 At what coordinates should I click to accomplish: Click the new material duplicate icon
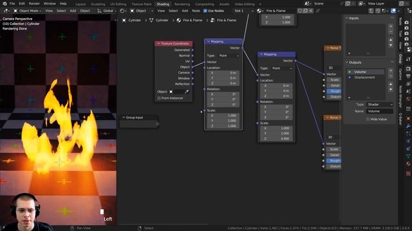click(x=305, y=11)
